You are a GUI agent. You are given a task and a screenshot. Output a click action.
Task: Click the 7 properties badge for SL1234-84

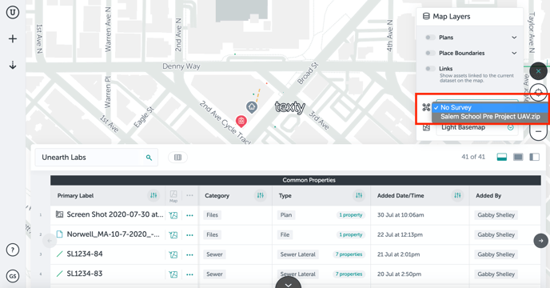click(349, 254)
